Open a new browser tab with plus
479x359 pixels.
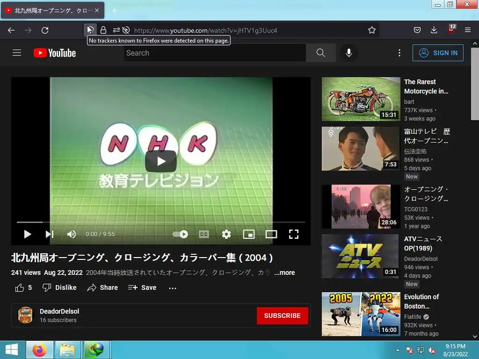pos(114,11)
